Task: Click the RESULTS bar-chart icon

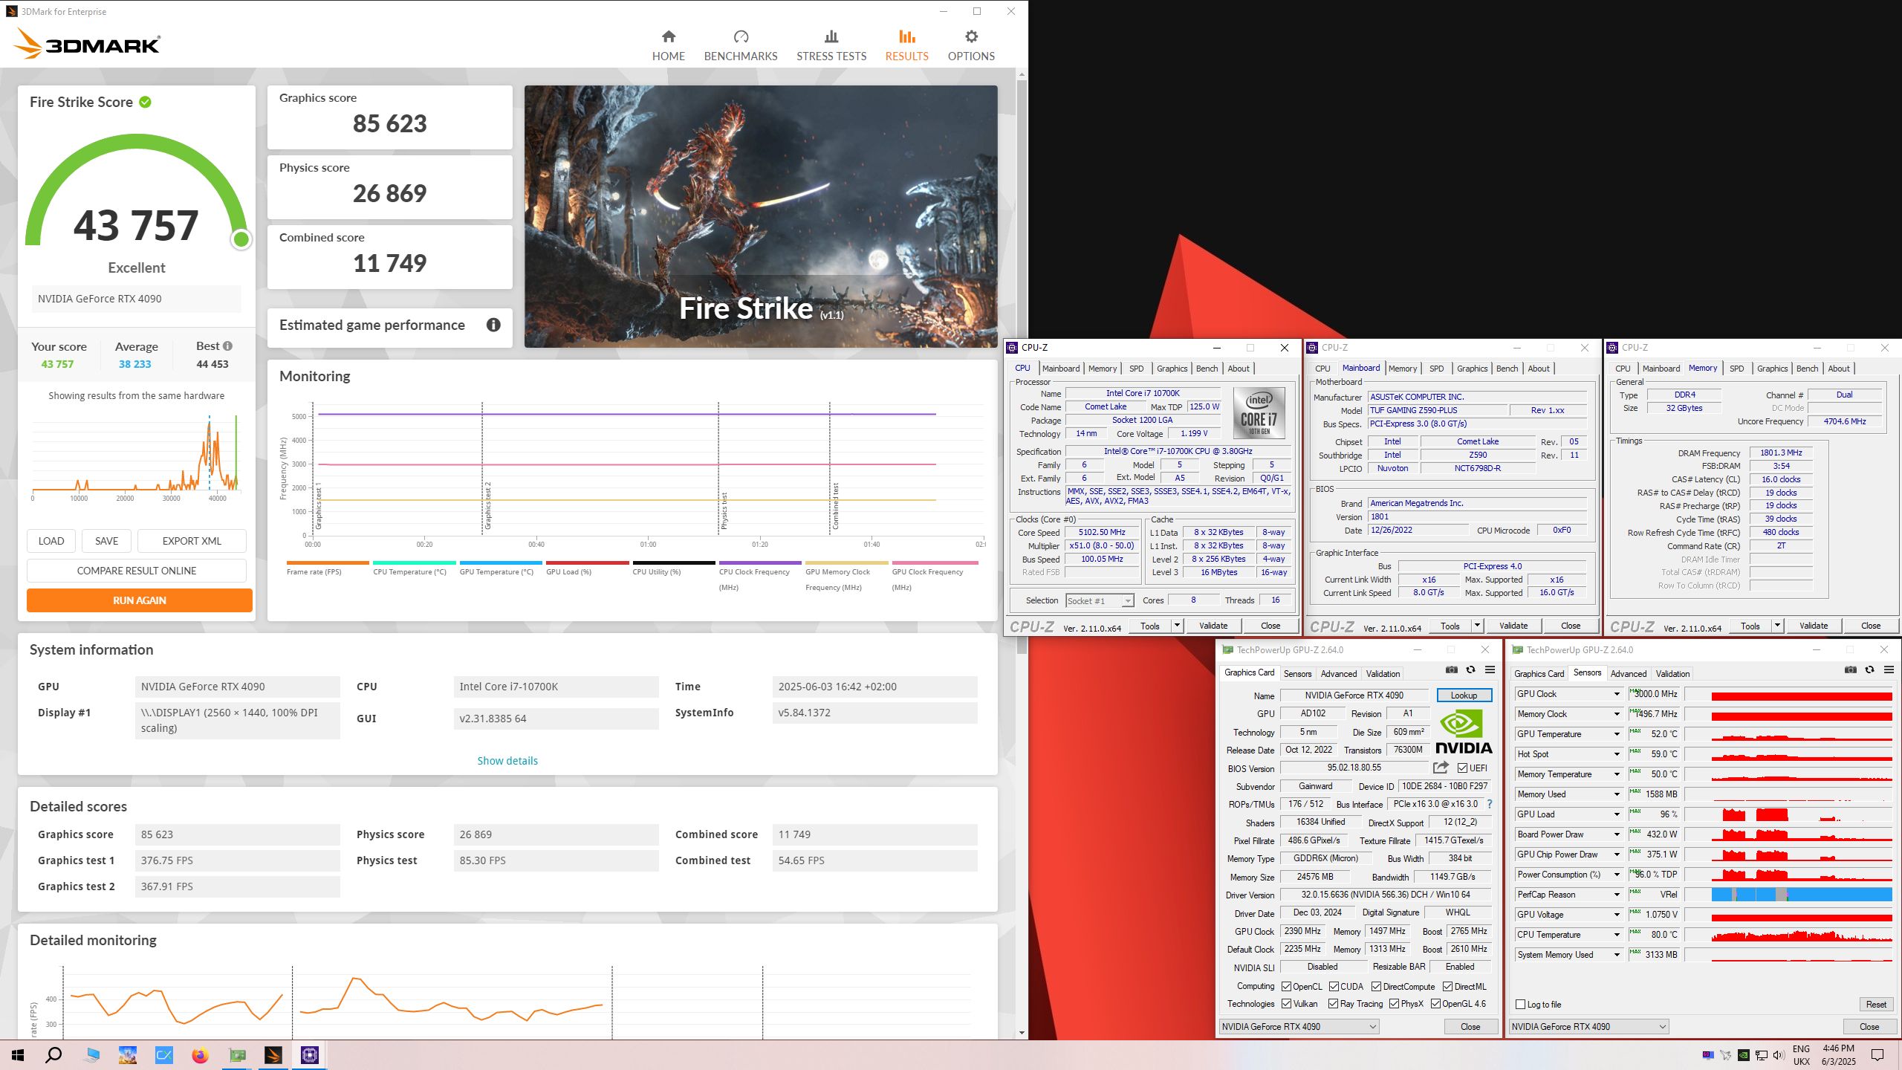Action: click(906, 36)
